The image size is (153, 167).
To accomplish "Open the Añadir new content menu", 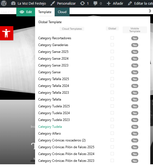I will [x=115, y=4].
